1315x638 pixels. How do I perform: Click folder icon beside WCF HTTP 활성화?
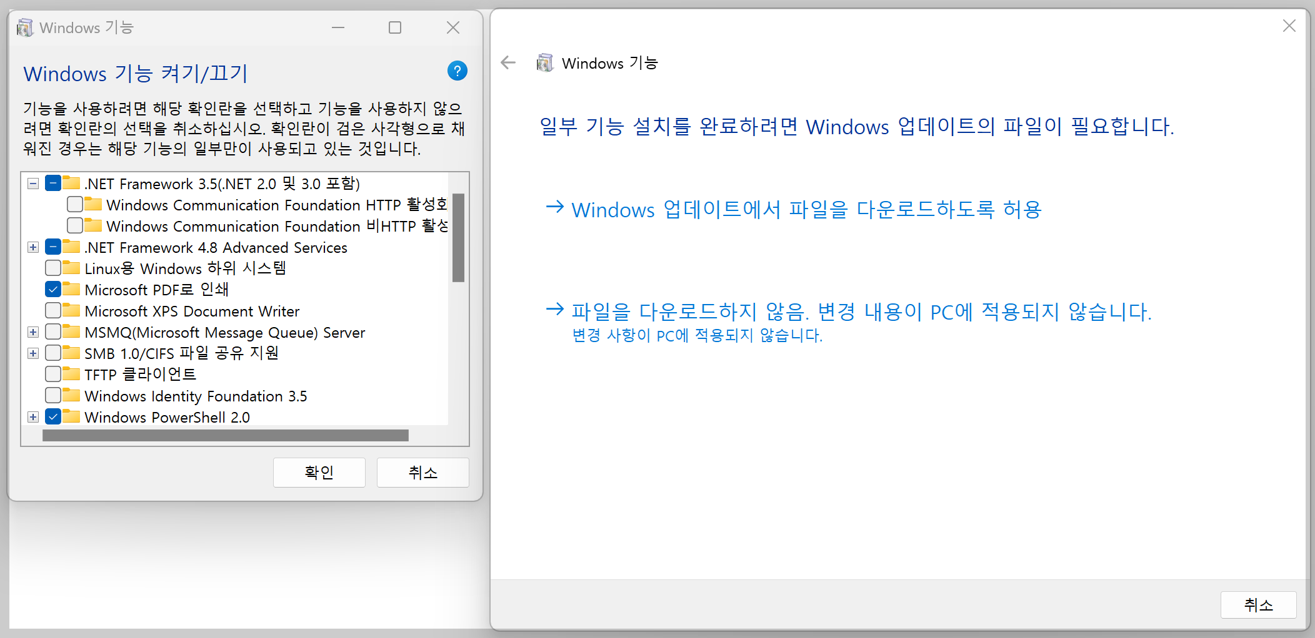click(x=93, y=205)
